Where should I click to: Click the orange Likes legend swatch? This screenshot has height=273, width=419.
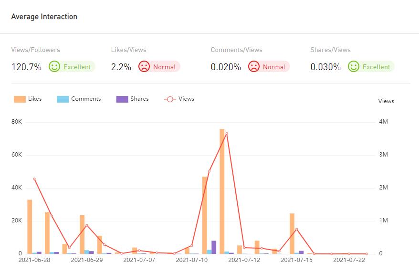20,99
